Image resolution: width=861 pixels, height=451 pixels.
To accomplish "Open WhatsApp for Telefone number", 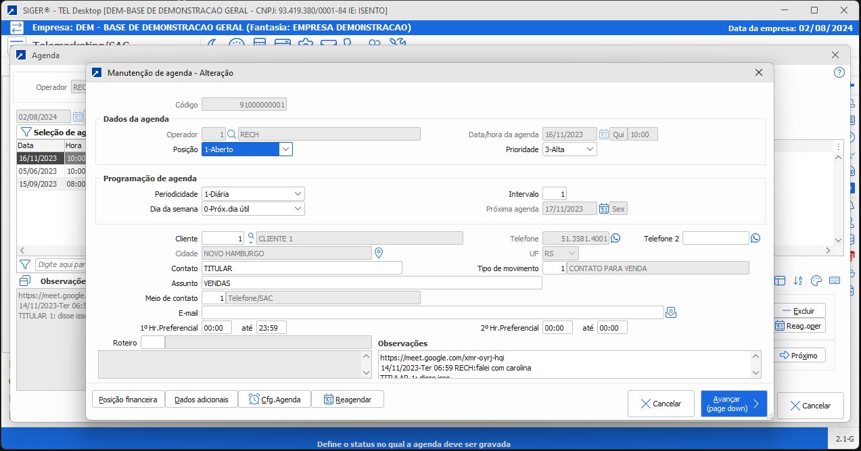I will (x=615, y=238).
